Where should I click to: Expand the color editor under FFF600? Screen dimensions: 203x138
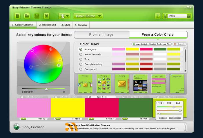(58, 119)
